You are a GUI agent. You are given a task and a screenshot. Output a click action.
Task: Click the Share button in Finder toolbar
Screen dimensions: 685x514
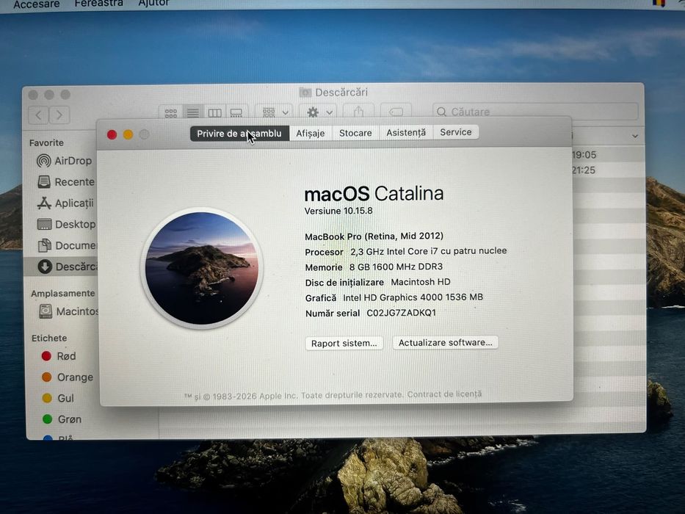click(358, 112)
